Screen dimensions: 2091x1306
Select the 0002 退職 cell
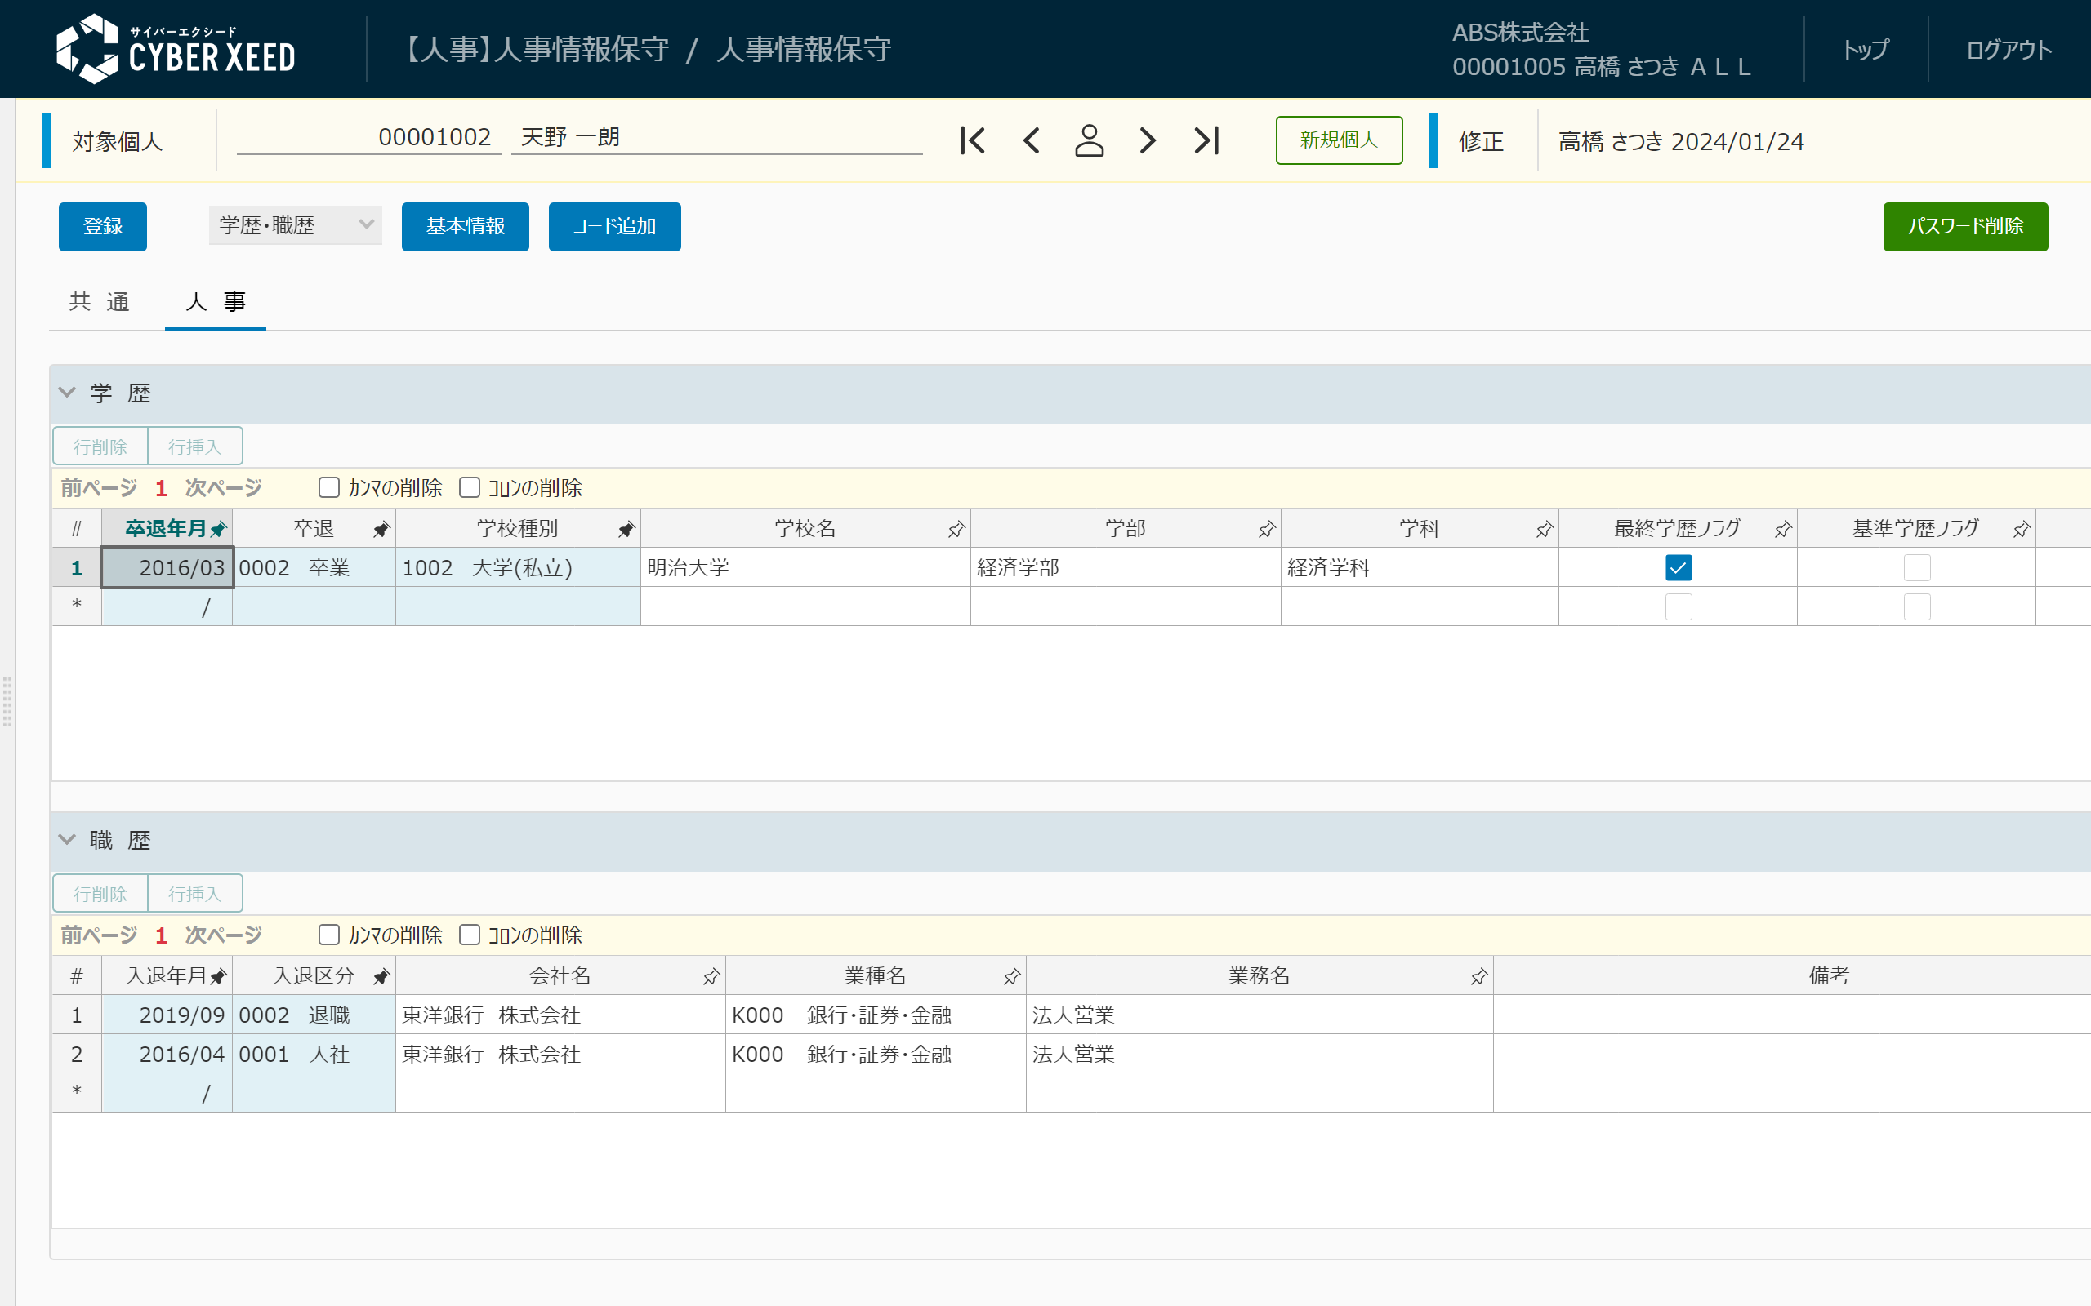(x=314, y=1015)
